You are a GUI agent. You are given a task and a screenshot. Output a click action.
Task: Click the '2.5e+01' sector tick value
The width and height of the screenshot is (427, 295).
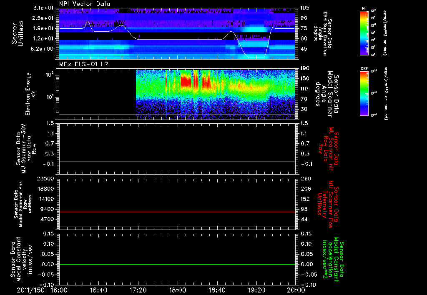click(43, 18)
